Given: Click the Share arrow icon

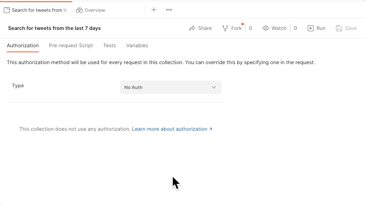Looking at the screenshot, I should [192, 28].
